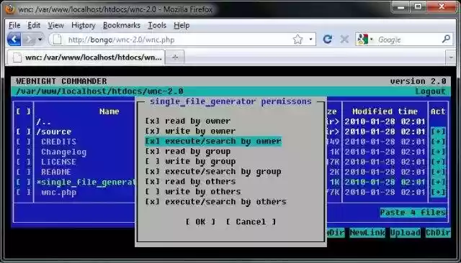Open the Bookmarks menu
461x263 pixels.
coord(122,25)
